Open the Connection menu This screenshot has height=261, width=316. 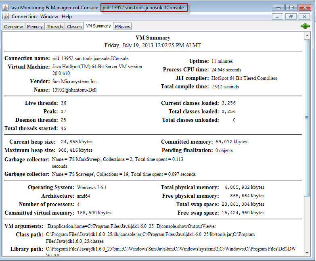[24, 17]
